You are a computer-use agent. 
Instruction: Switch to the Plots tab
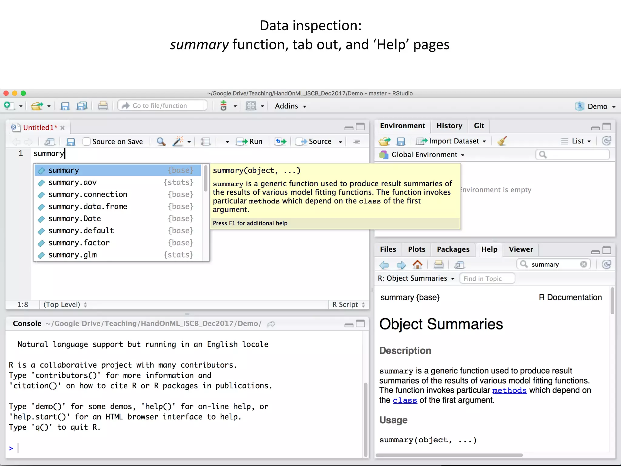[416, 249]
